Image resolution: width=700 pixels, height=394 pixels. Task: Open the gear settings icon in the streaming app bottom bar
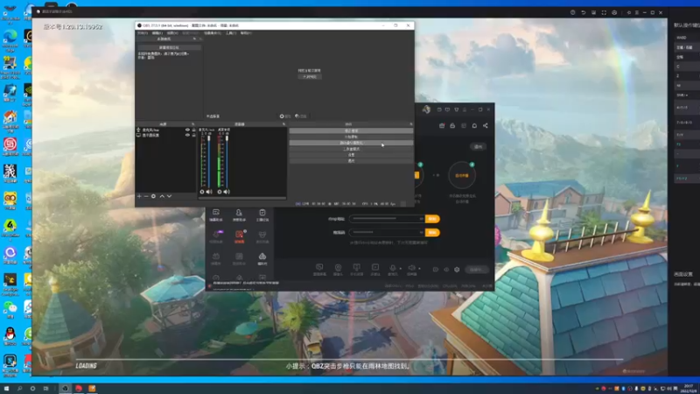tap(457, 270)
